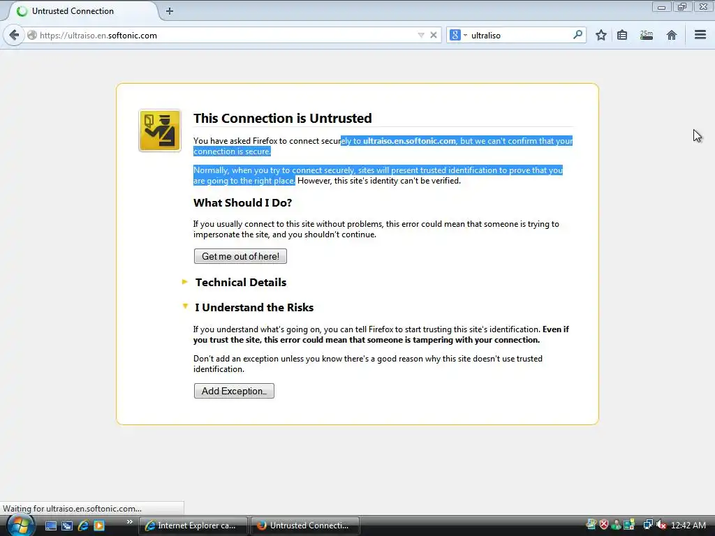The width and height of the screenshot is (715, 536).
Task: Launch Windows Media Player quick launch icon
Action: pos(99,526)
